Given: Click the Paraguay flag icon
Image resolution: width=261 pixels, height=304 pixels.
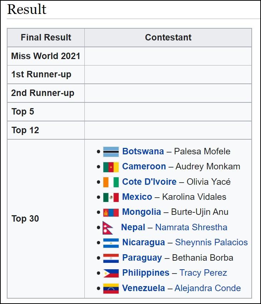Looking at the screenshot, I should point(111,258).
